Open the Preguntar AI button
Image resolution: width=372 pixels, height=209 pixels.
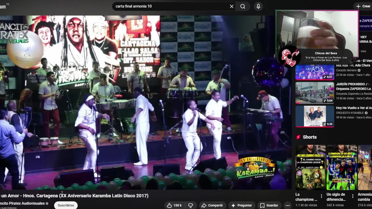[x=242, y=205]
